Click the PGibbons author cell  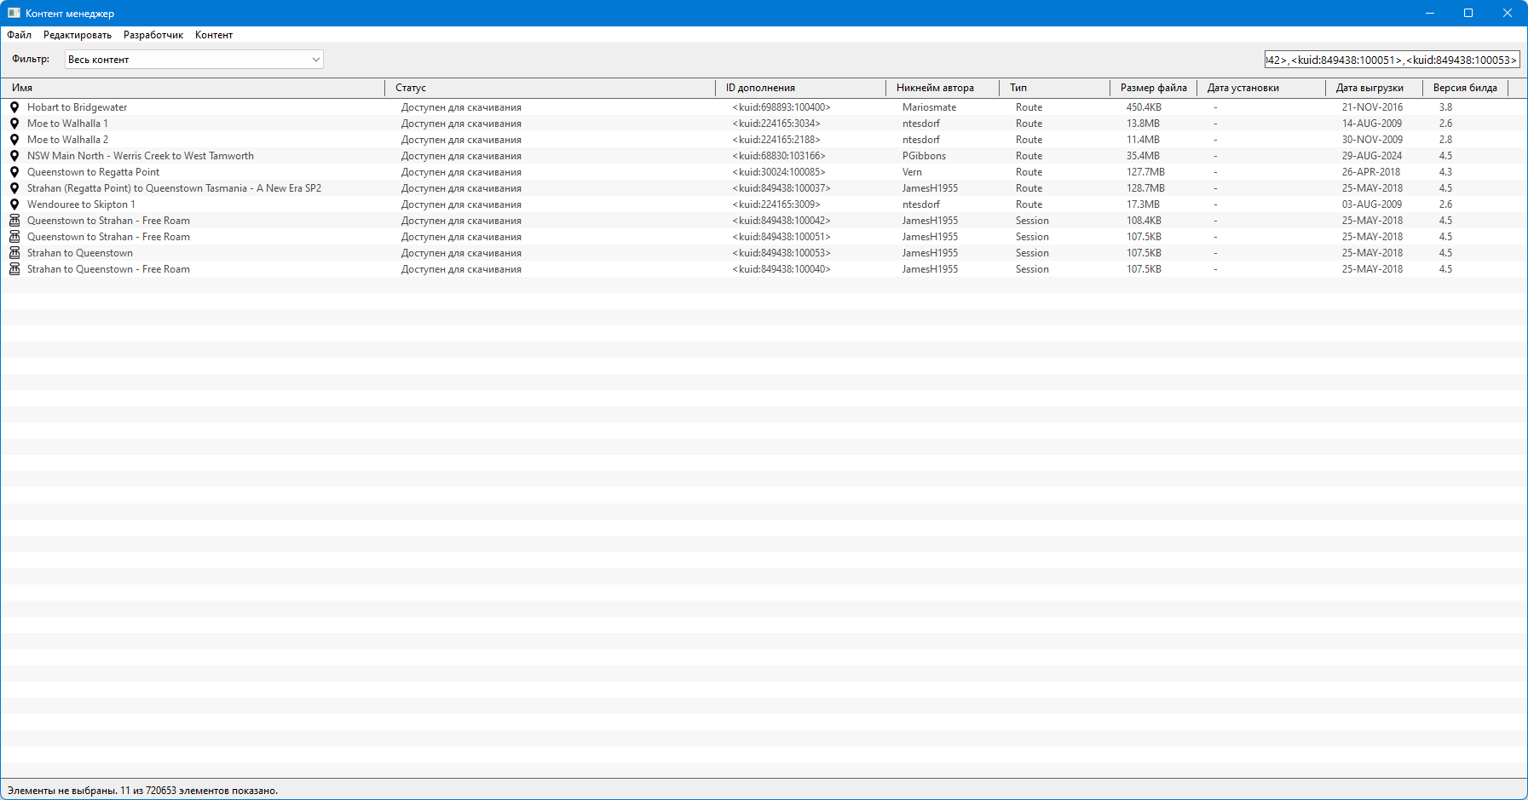click(x=924, y=156)
